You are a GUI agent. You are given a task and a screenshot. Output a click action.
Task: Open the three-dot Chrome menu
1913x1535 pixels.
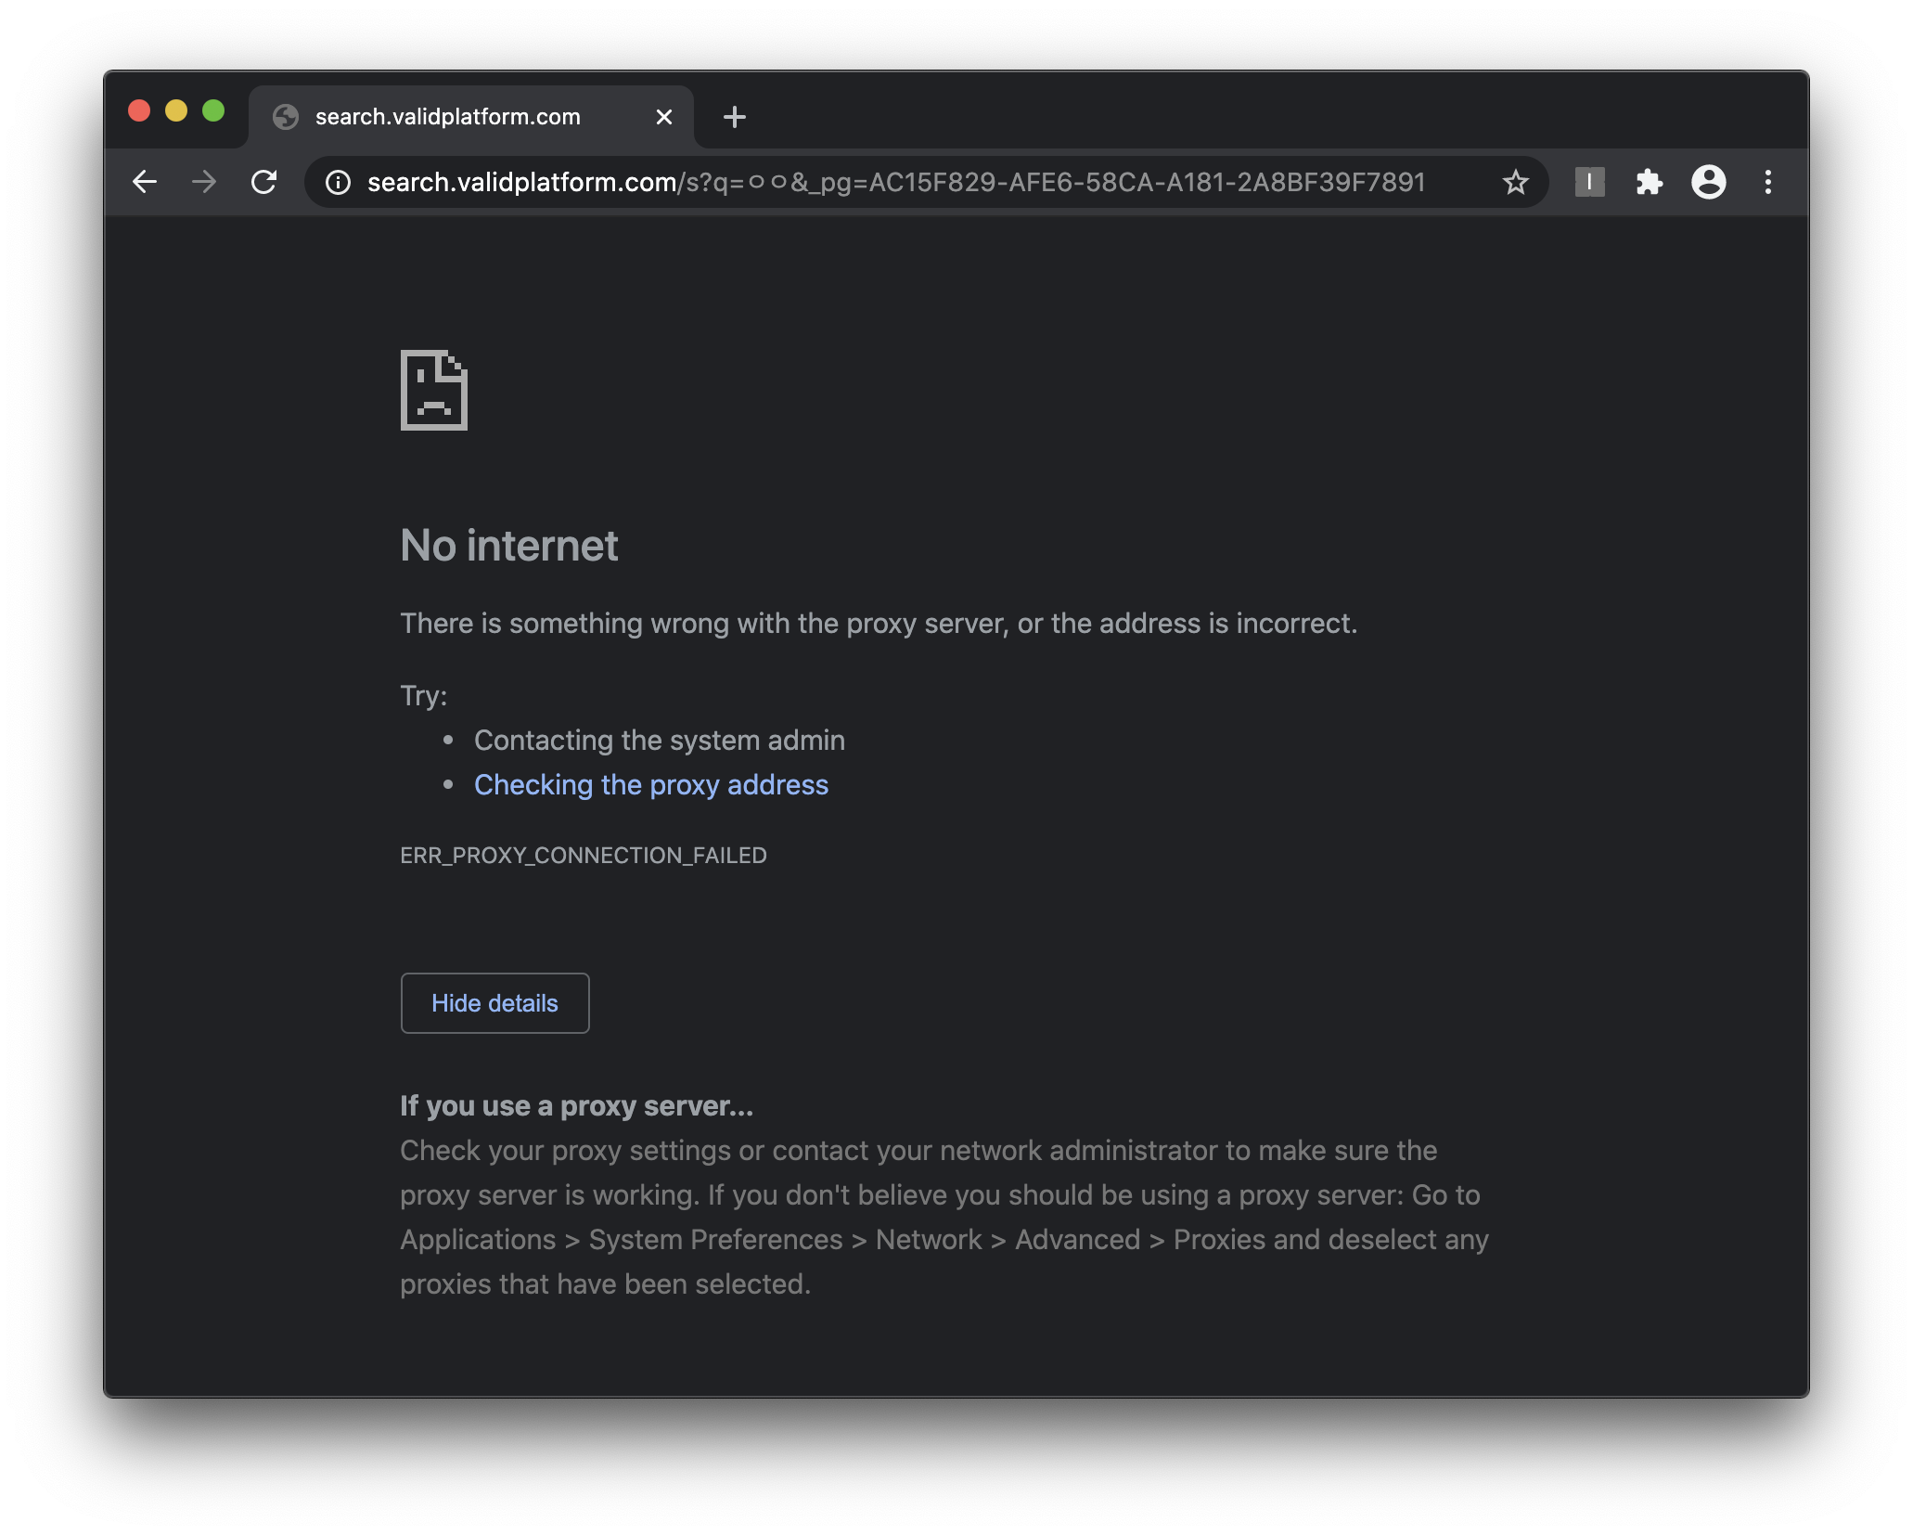(x=1768, y=182)
